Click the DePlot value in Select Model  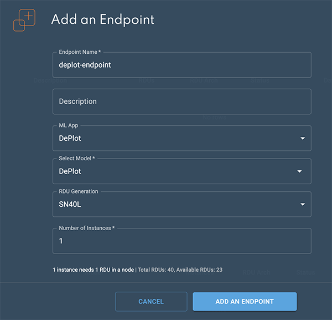coord(70,171)
